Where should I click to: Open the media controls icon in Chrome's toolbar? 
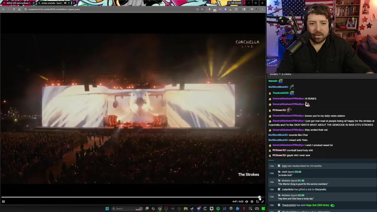pyautogui.click(x=252, y=9)
